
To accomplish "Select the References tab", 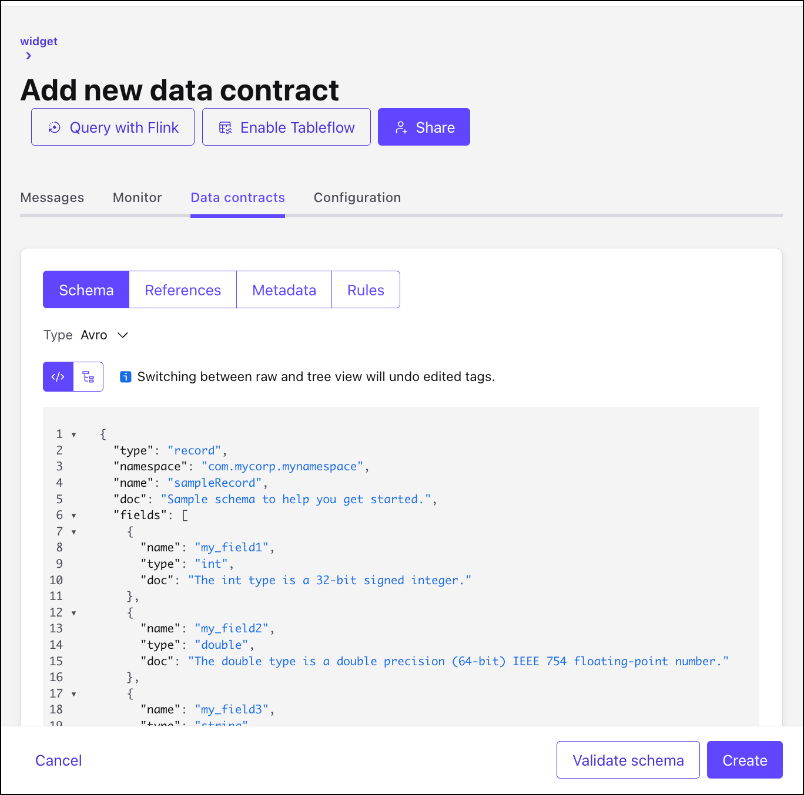I will point(183,290).
